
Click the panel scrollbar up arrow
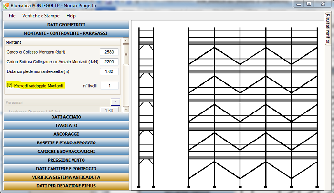coord(126,42)
